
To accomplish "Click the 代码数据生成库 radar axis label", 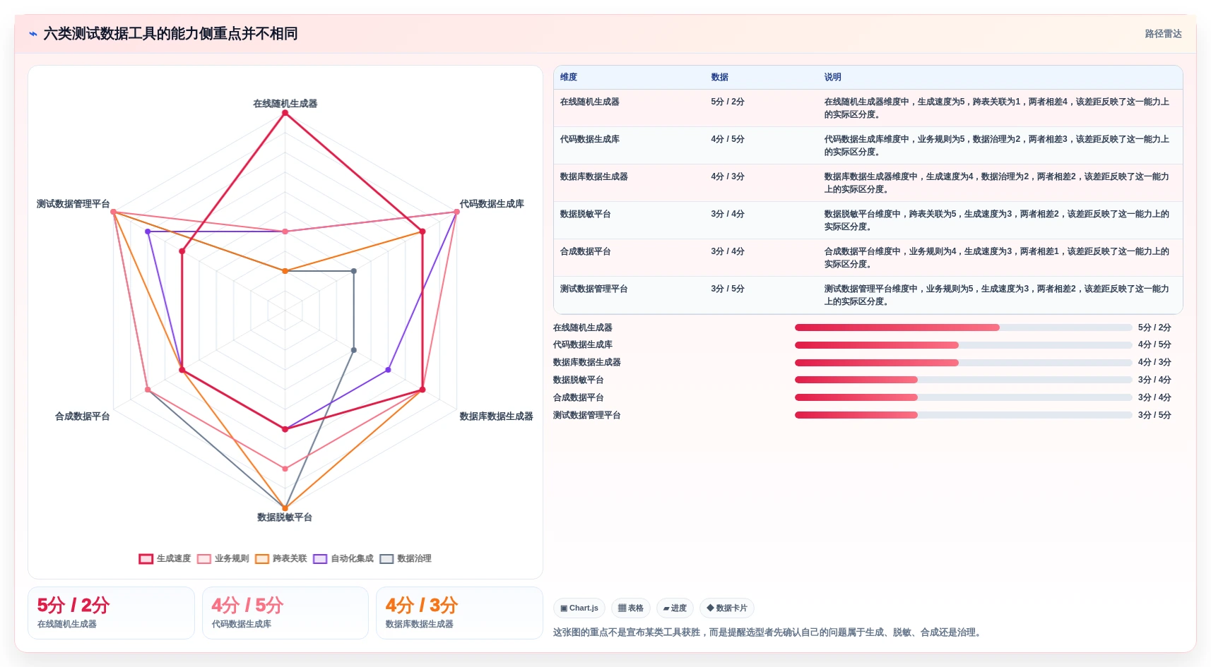I will [492, 204].
